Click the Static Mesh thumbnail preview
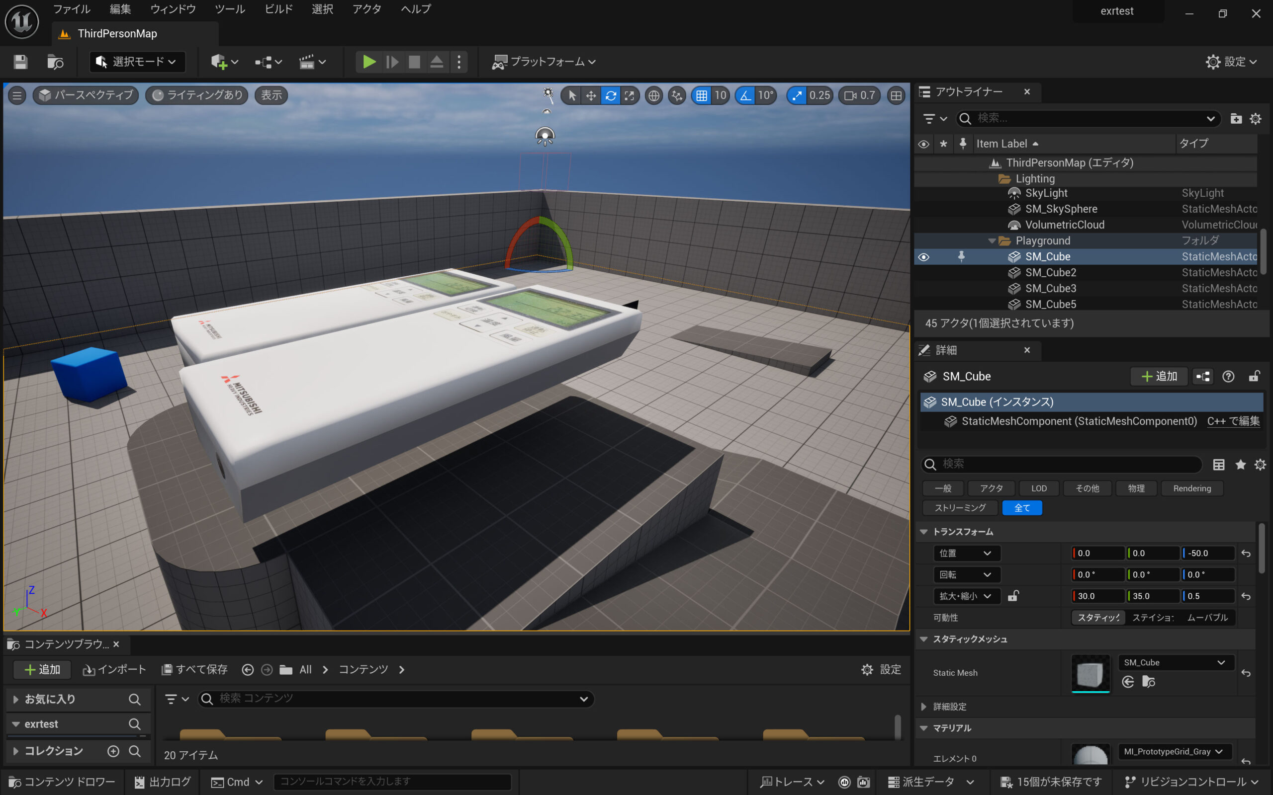The image size is (1273, 795). click(x=1090, y=673)
